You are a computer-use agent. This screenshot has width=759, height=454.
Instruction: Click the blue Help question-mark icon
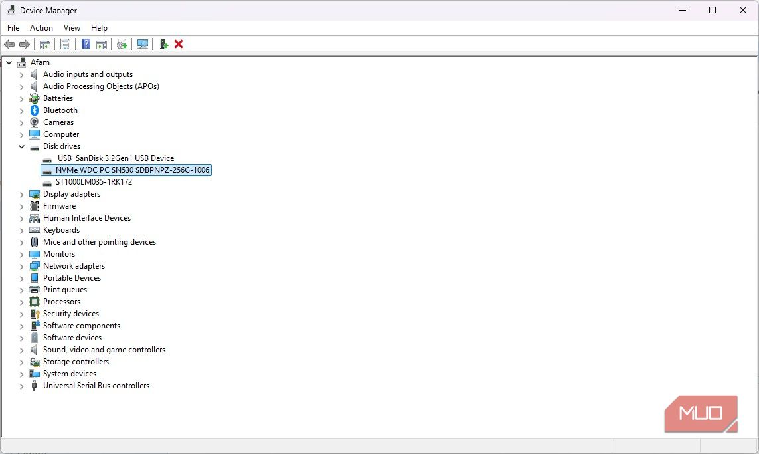86,44
